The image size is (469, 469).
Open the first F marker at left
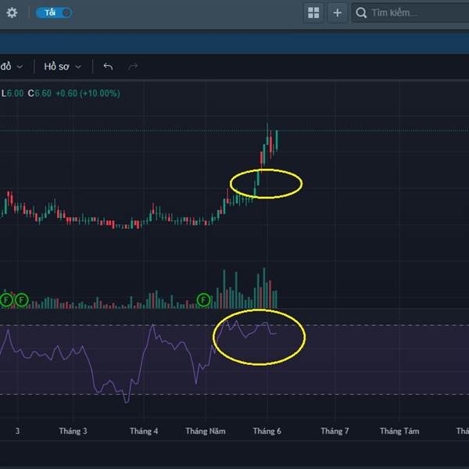6,300
